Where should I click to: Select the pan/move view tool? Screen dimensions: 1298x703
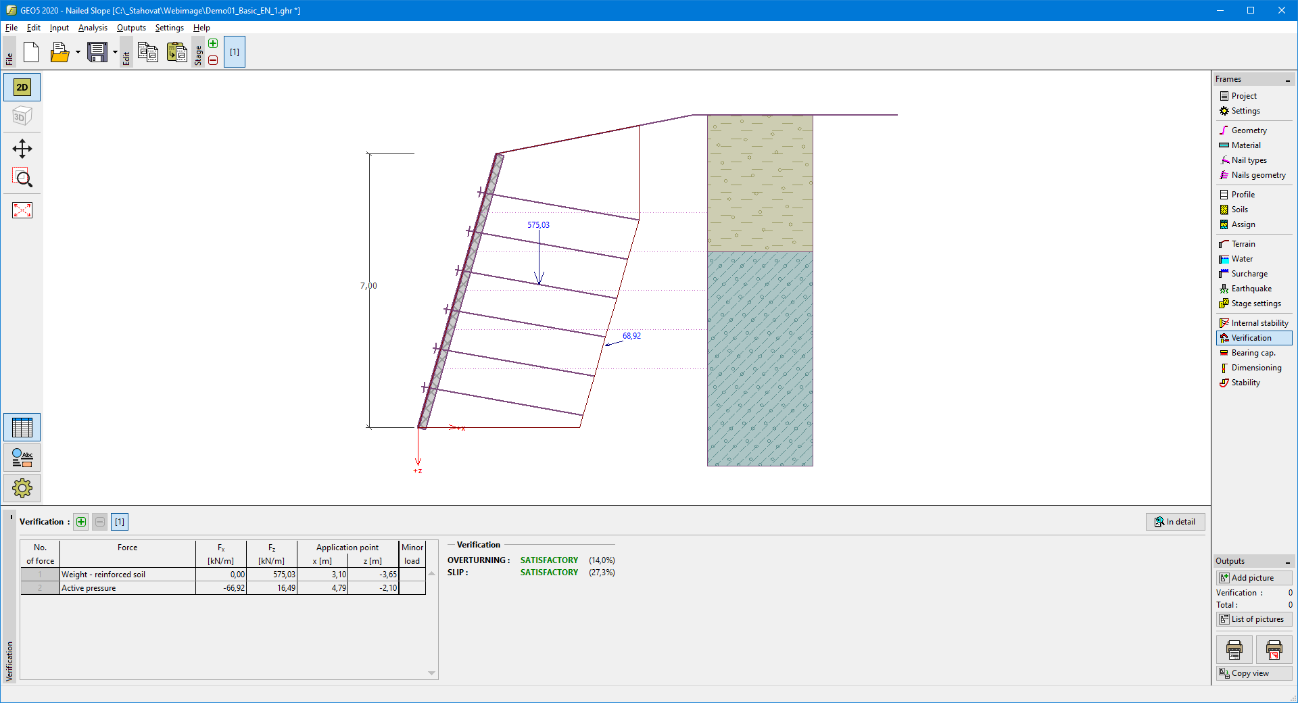pyautogui.click(x=22, y=149)
